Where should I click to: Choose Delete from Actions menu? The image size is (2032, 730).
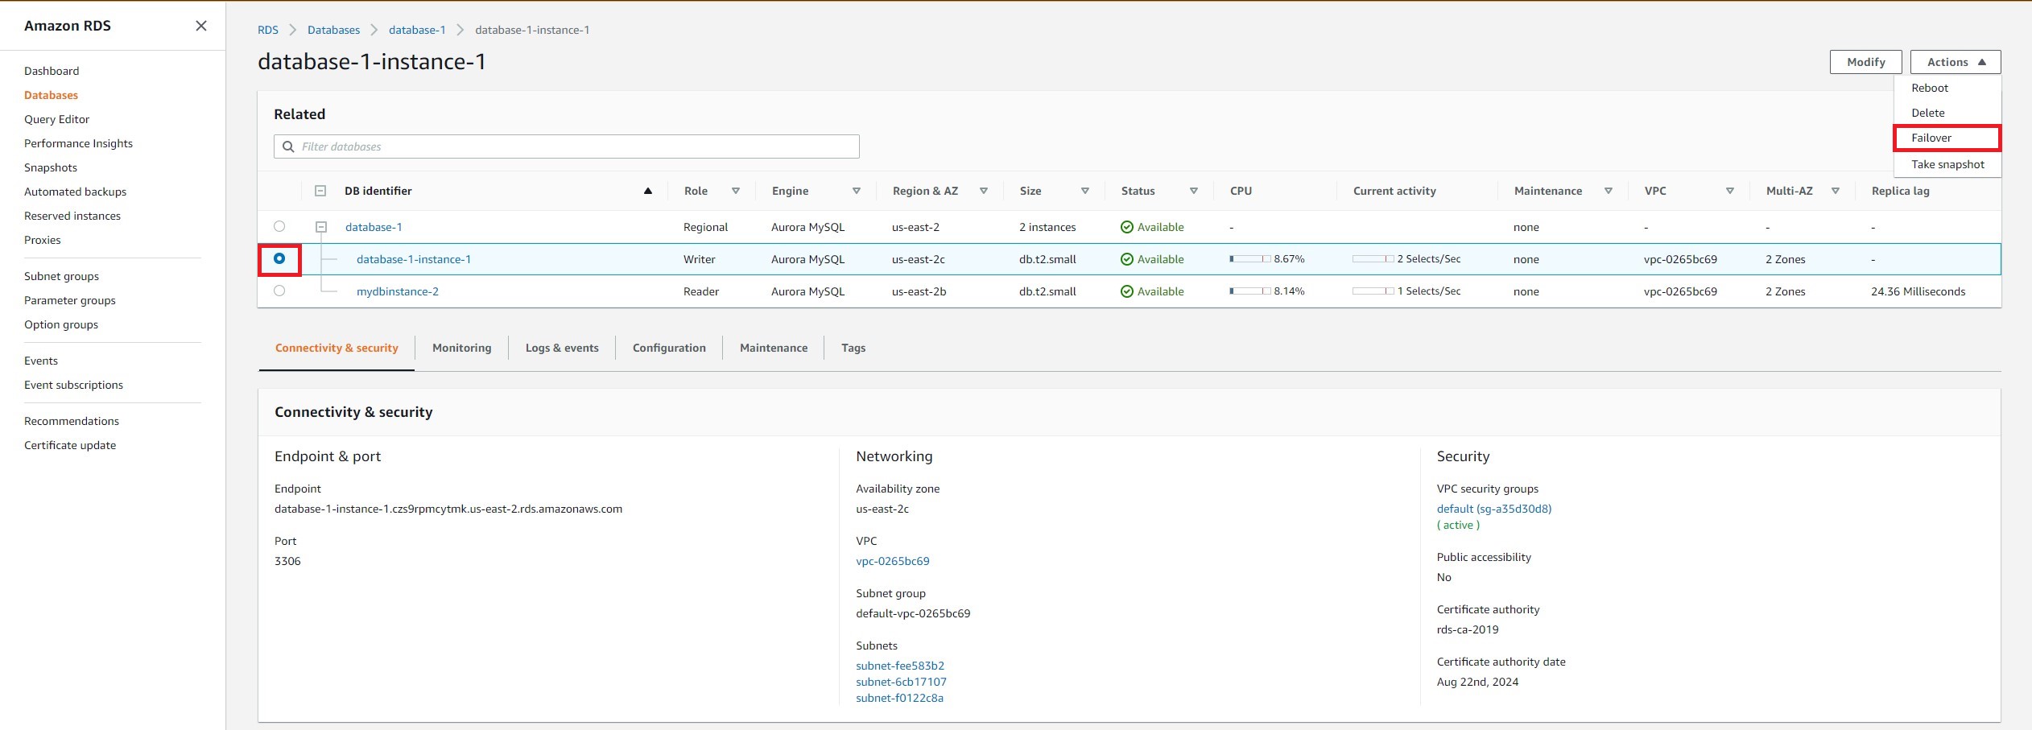coord(1927,113)
